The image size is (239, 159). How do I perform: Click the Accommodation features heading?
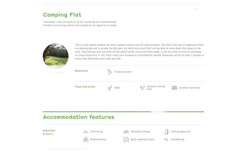[78, 117]
